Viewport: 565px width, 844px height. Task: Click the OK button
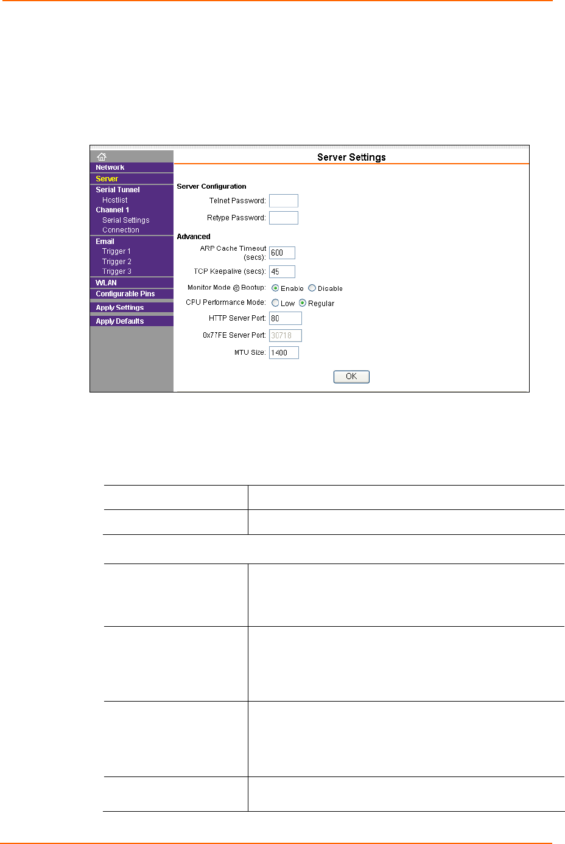(x=351, y=377)
